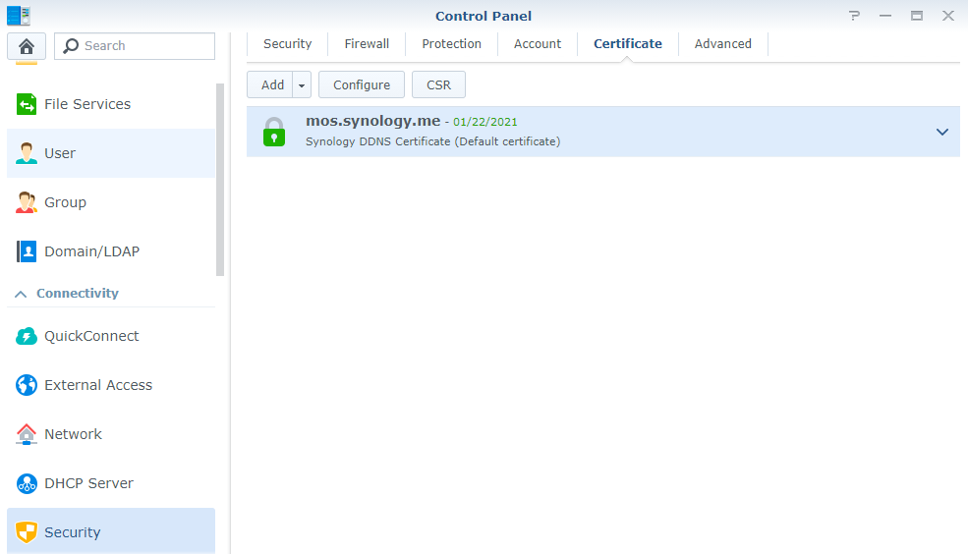Click the Home icon button

click(x=27, y=46)
